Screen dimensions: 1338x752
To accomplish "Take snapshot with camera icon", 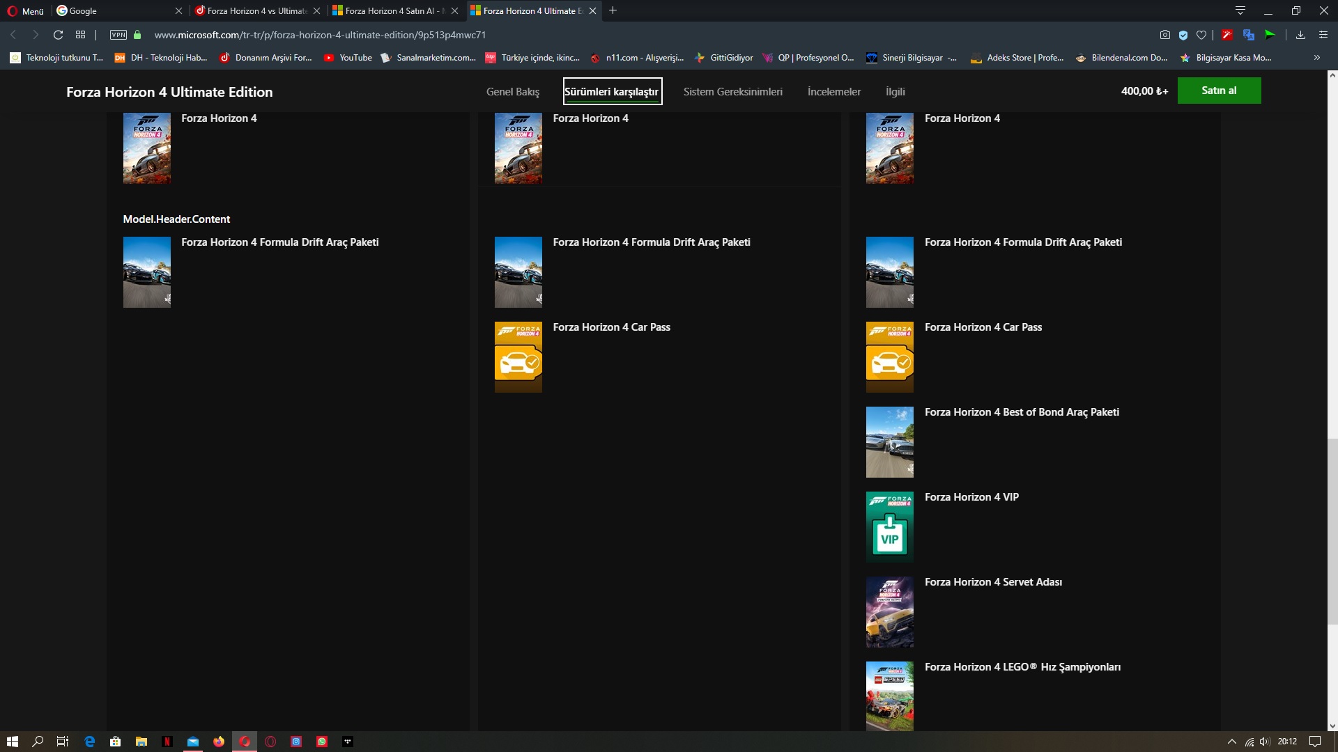I will tap(1165, 35).
